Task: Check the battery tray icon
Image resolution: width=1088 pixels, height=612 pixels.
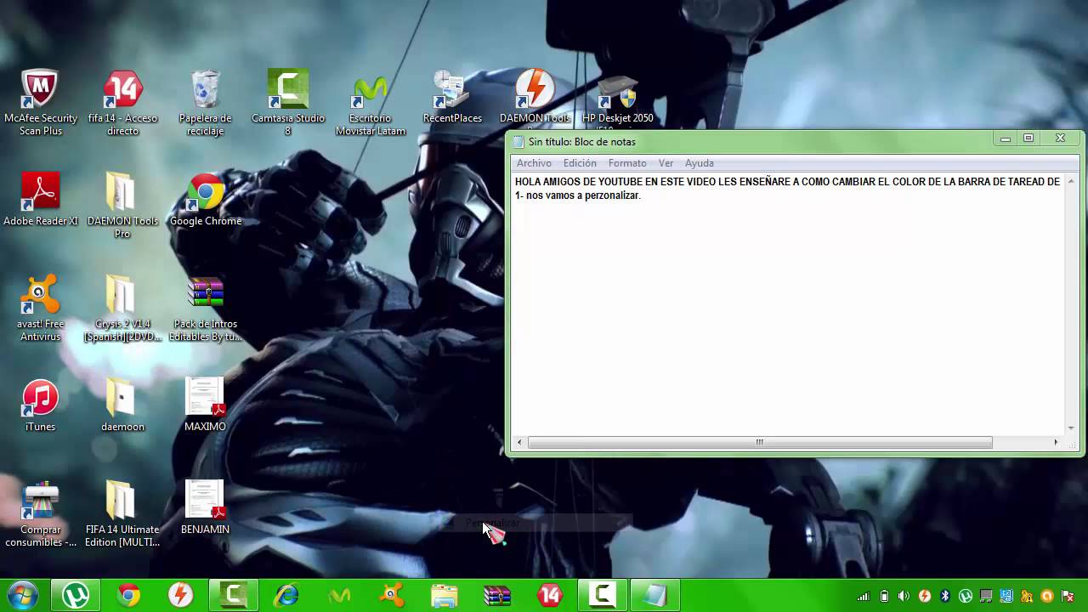Action: 884,596
